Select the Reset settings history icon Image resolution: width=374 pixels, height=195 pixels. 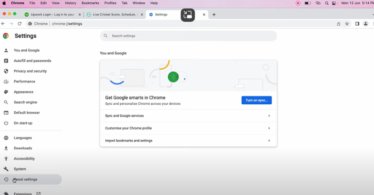(6, 179)
